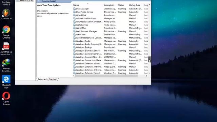Click the horizontal scrollbar thumb
This screenshot has height=122, width=217.
coord(106,76)
